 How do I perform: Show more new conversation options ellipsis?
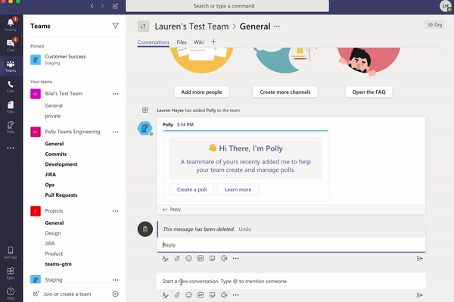coord(236,295)
